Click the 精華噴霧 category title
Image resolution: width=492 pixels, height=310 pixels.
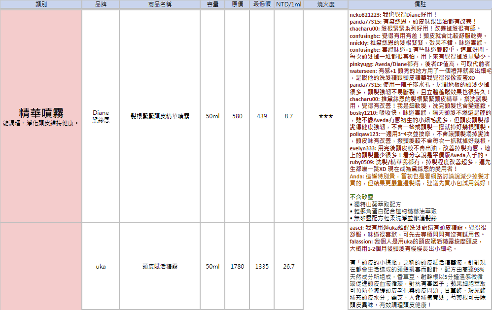click(41, 113)
